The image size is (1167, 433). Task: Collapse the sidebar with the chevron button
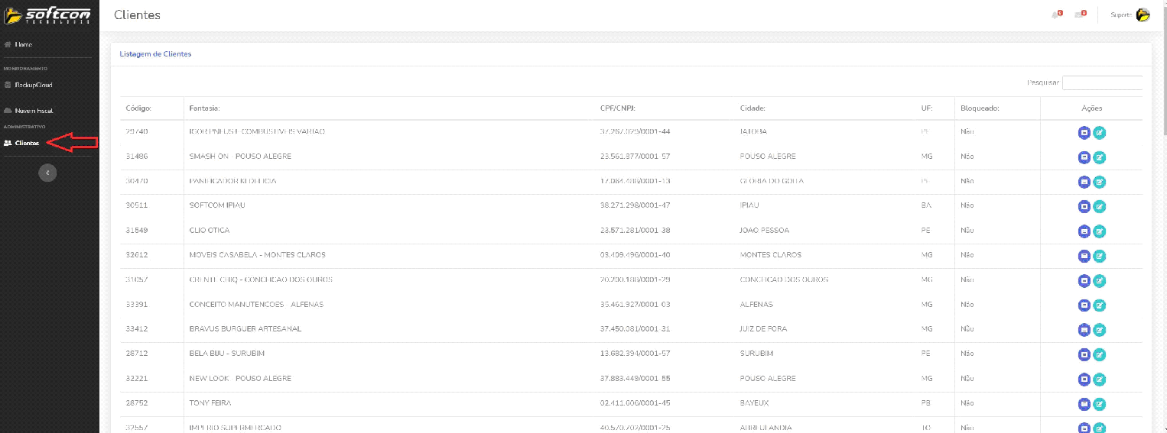coord(47,173)
